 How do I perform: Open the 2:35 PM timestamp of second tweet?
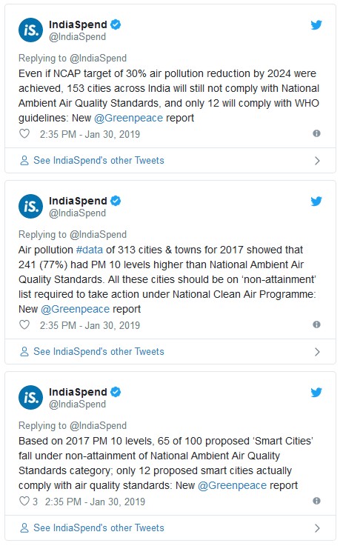point(90,325)
